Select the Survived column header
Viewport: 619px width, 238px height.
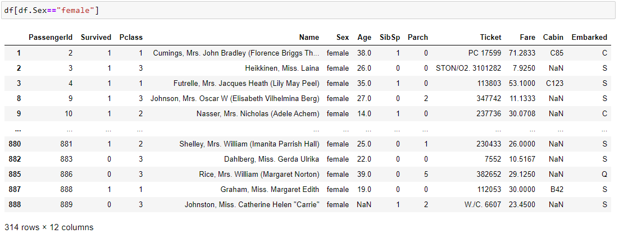(x=96, y=38)
